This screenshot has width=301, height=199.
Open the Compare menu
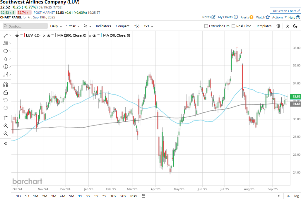(x=122, y=26)
